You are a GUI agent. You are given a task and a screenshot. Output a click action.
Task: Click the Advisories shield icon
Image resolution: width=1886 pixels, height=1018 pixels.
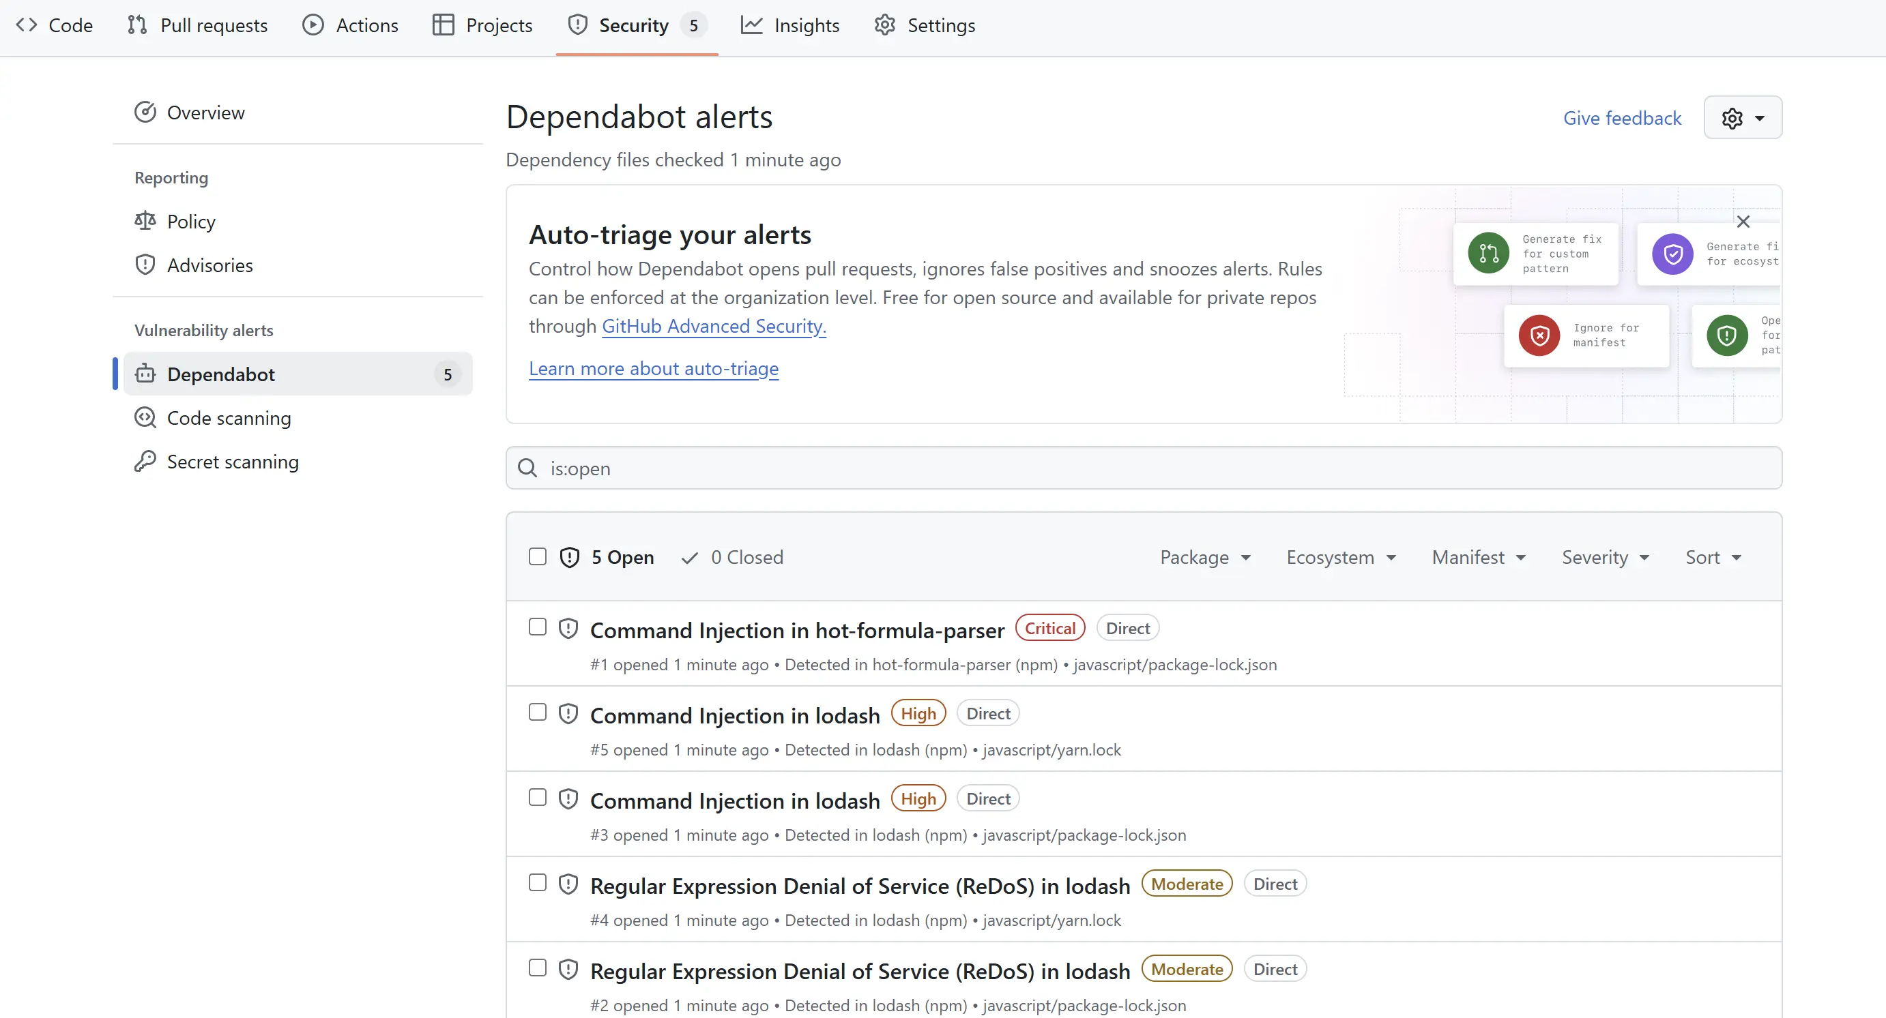(145, 264)
